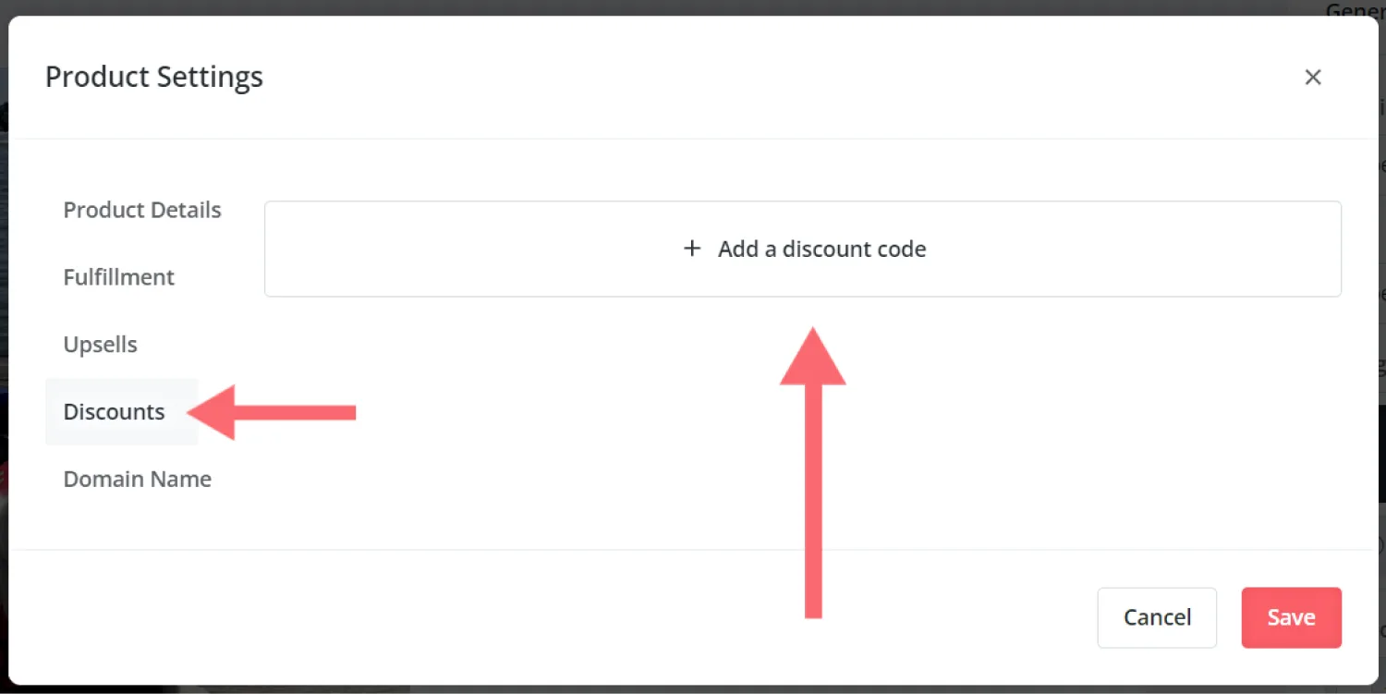Click the plus icon for adding discount

click(x=692, y=249)
